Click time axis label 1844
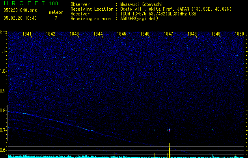This screenshot has width=248, height=158. 98,34
